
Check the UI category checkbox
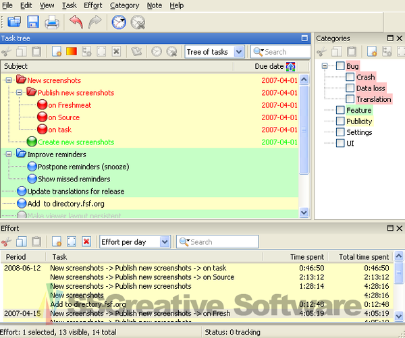click(340, 143)
